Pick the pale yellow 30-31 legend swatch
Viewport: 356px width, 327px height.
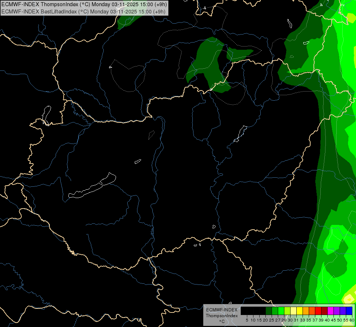pos(293,311)
